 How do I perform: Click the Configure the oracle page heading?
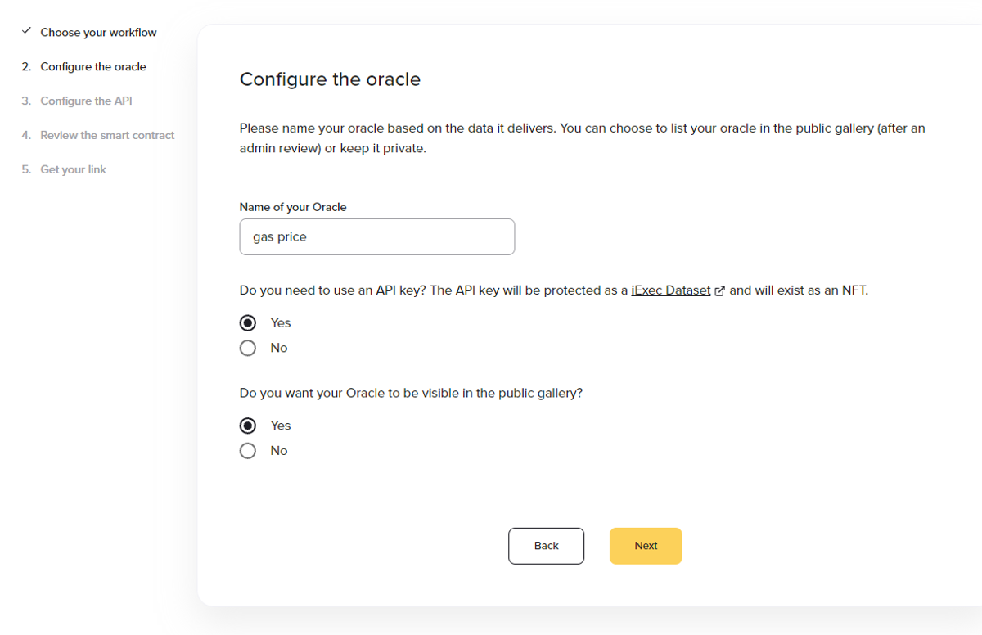pos(330,79)
